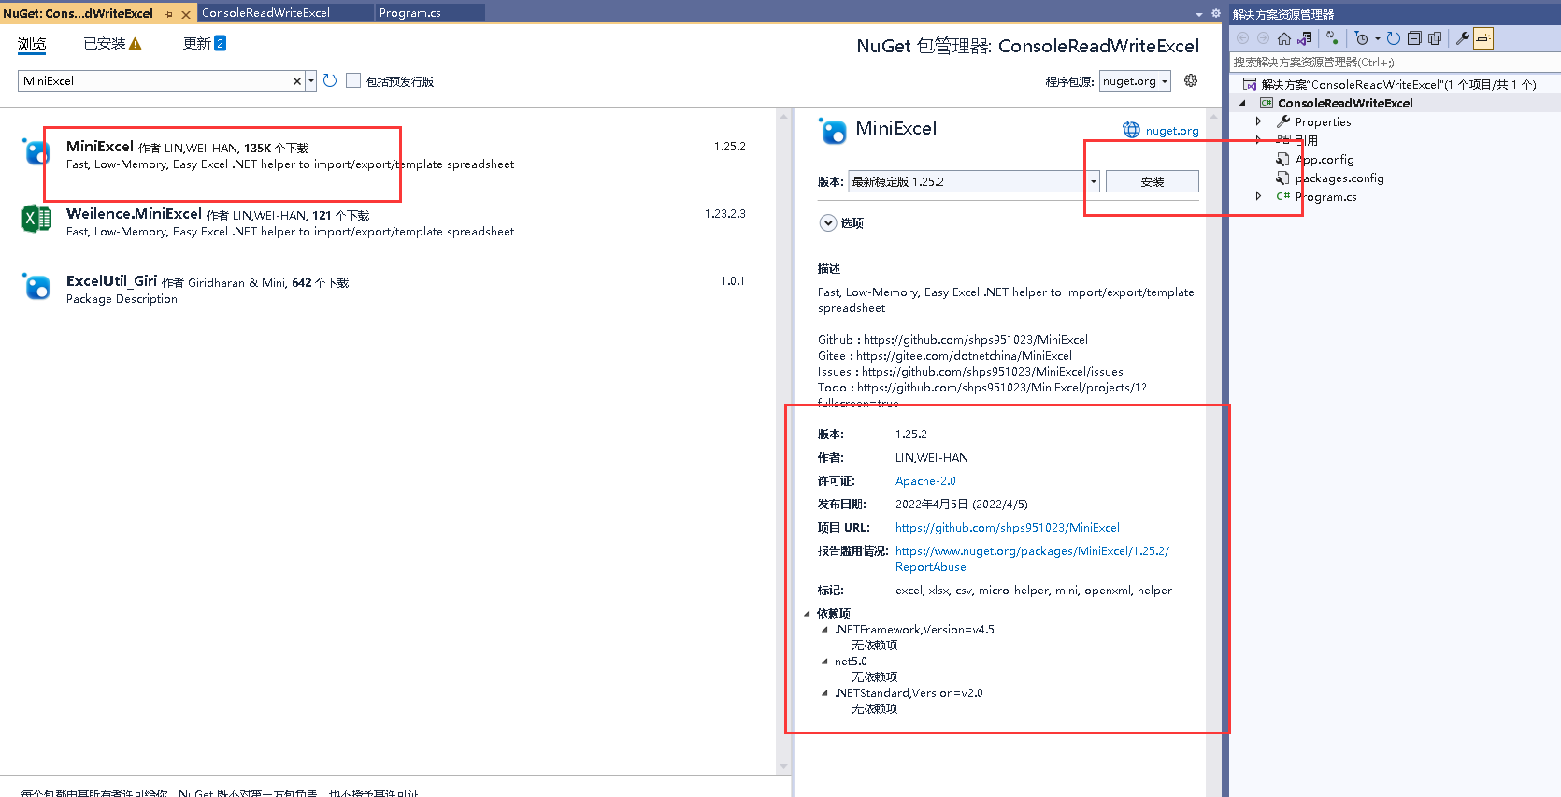Enable the 包括预发行版 checkbox
Screen dimensions: 1561x797
pyautogui.click(x=353, y=81)
